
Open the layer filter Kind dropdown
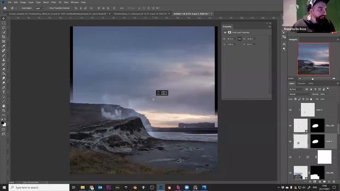tap(296, 89)
